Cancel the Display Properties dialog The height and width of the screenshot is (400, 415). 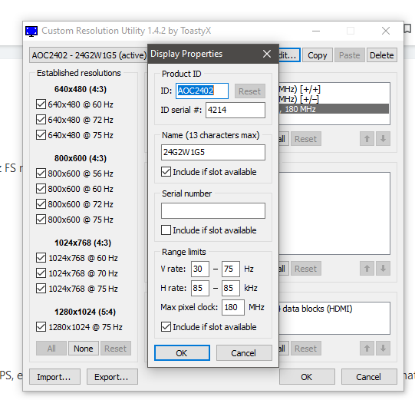244,353
